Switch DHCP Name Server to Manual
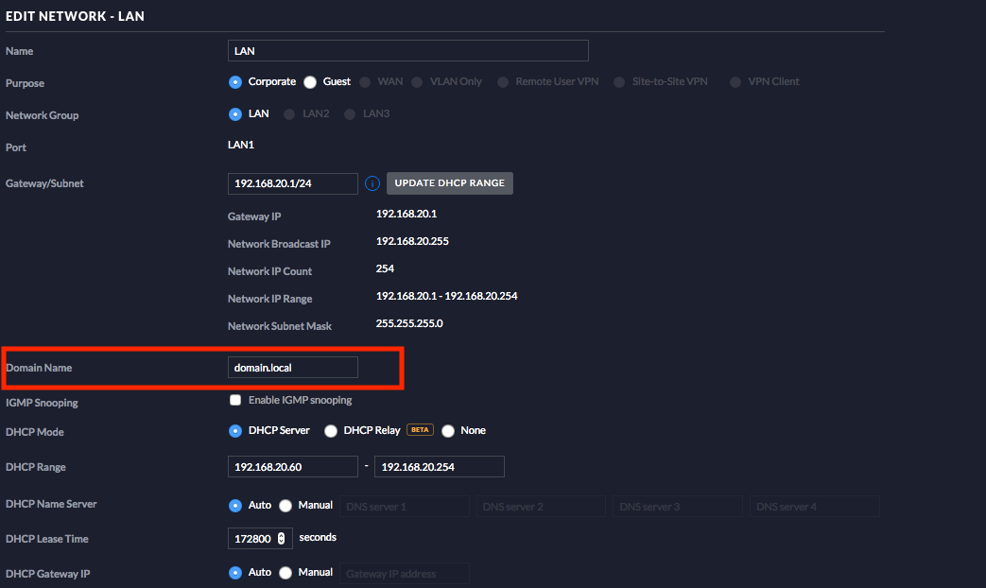 point(285,506)
